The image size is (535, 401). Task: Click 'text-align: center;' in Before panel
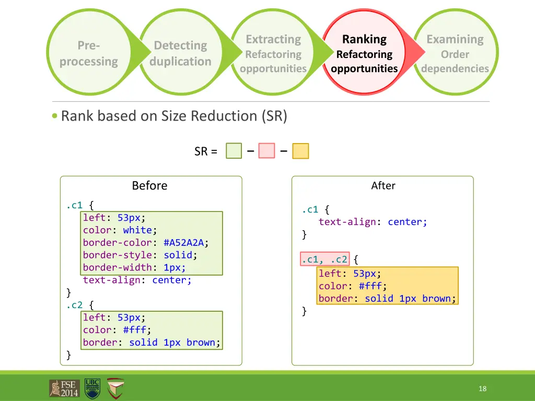click(137, 280)
